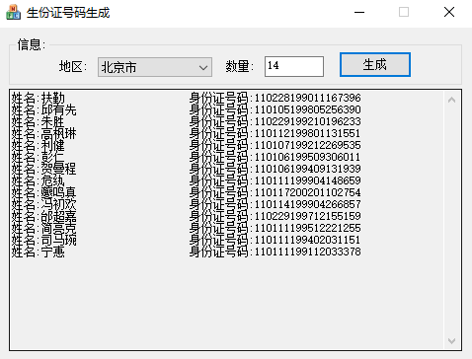Select the name 高枫琳 in results
Screen dimensions: 472x359
pos(58,133)
